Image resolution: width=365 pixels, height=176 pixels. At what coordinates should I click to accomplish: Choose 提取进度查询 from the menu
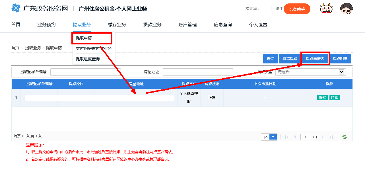(88, 59)
